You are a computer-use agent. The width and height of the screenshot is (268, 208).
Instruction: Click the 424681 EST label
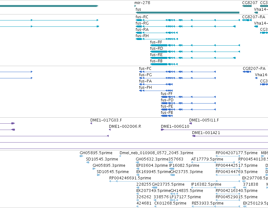pos(144,203)
